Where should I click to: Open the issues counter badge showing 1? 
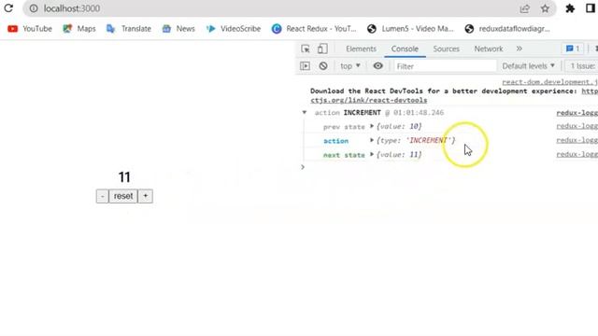573,49
